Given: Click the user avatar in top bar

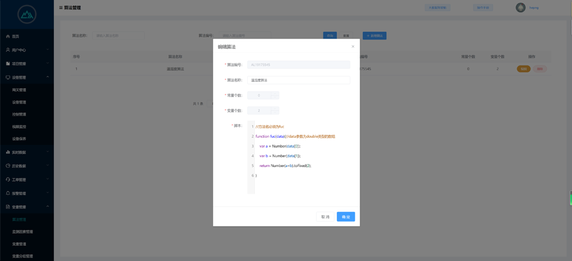Looking at the screenshot, I should coord(521,8).
